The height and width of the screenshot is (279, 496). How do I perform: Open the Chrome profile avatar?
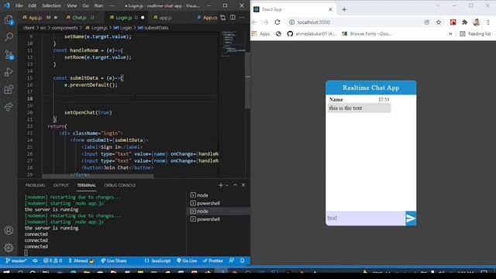pos(476,22)
